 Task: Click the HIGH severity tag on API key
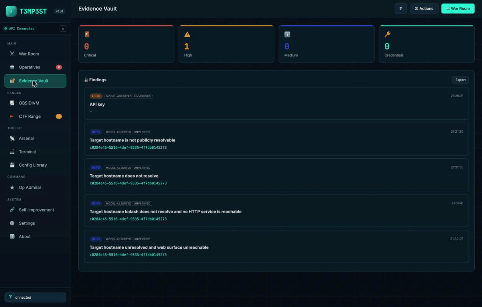click(x=96, y=96)
